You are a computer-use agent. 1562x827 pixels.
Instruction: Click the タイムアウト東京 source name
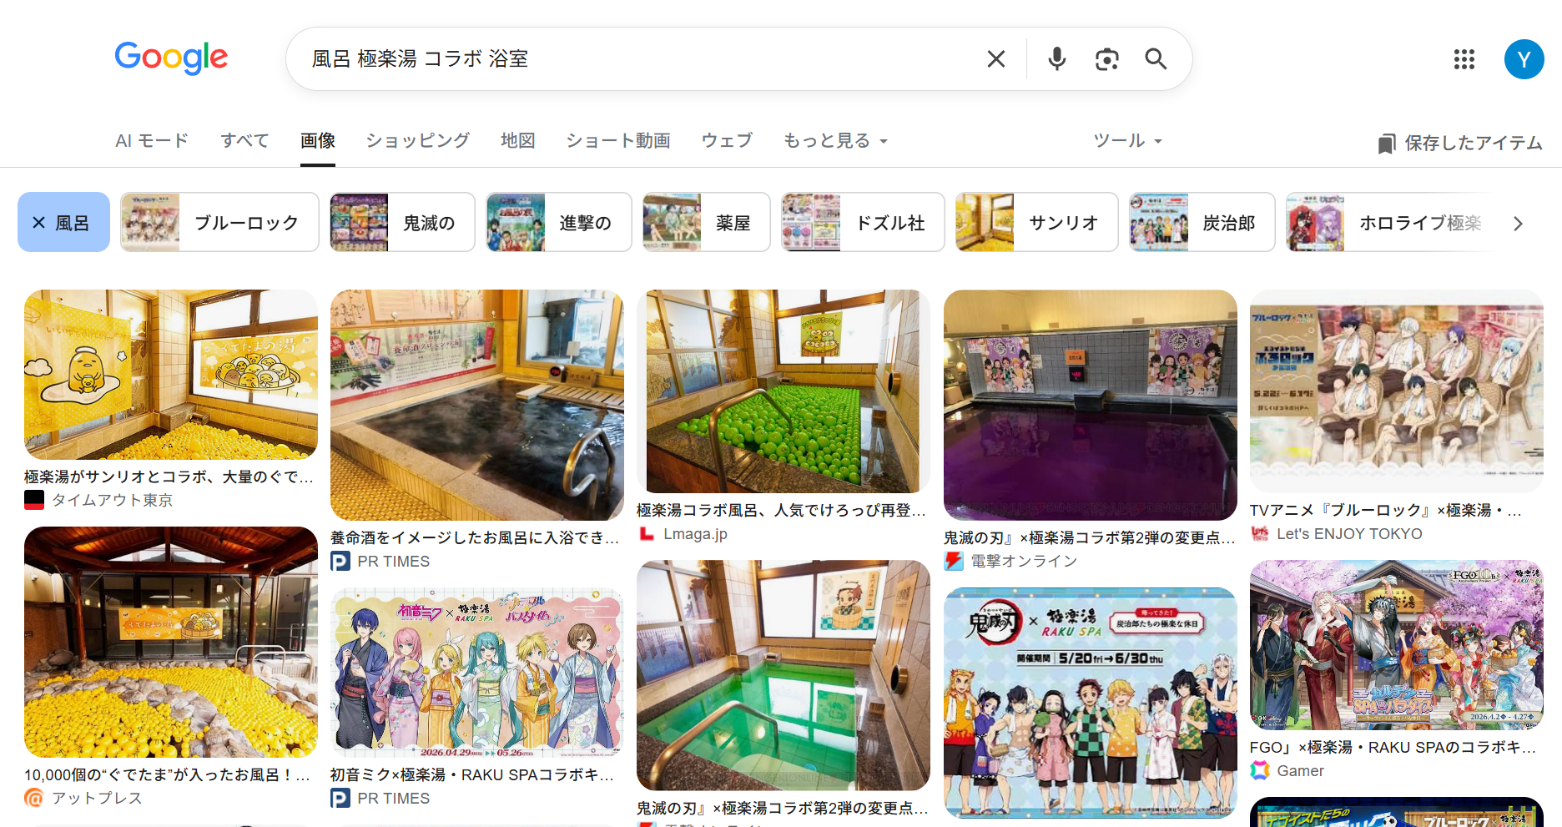pos(113,500)
